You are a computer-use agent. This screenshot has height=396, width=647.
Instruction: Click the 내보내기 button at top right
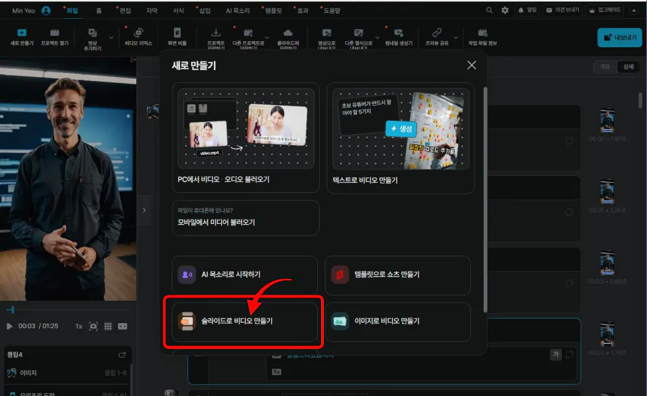[x=618, y=38]
